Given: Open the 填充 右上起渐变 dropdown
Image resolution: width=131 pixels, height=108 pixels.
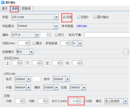Looking at the screenshot, I should [126, 101].
